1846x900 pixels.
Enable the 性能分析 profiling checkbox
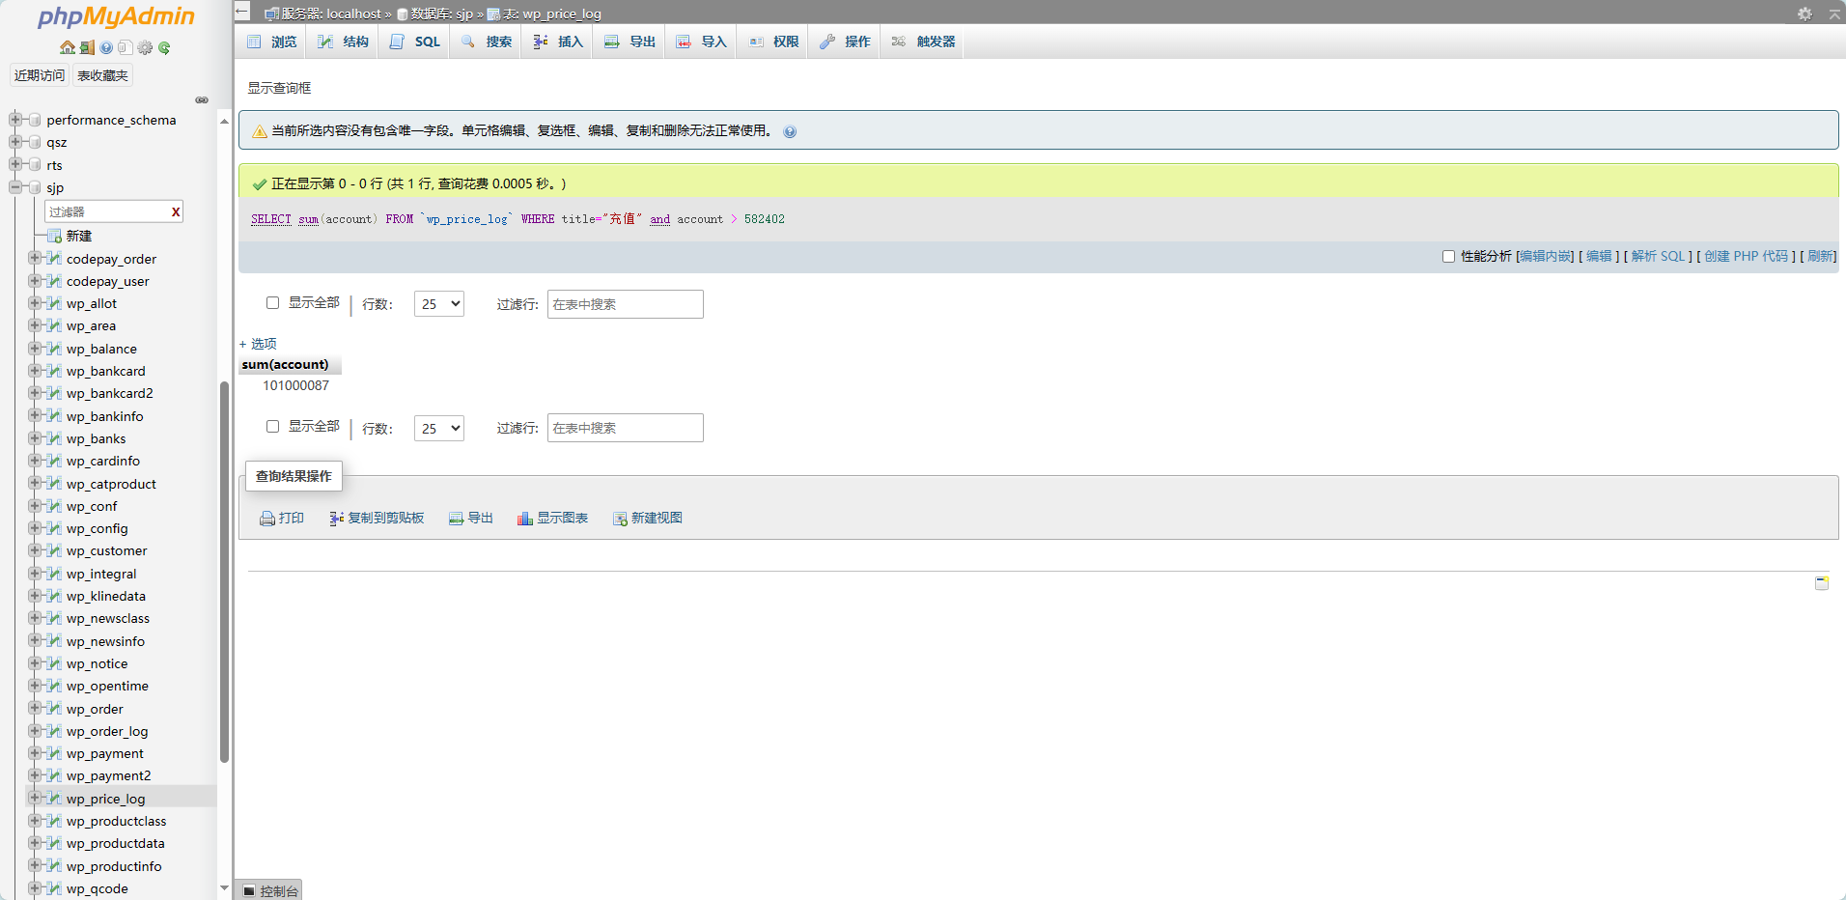[1448, 256]
